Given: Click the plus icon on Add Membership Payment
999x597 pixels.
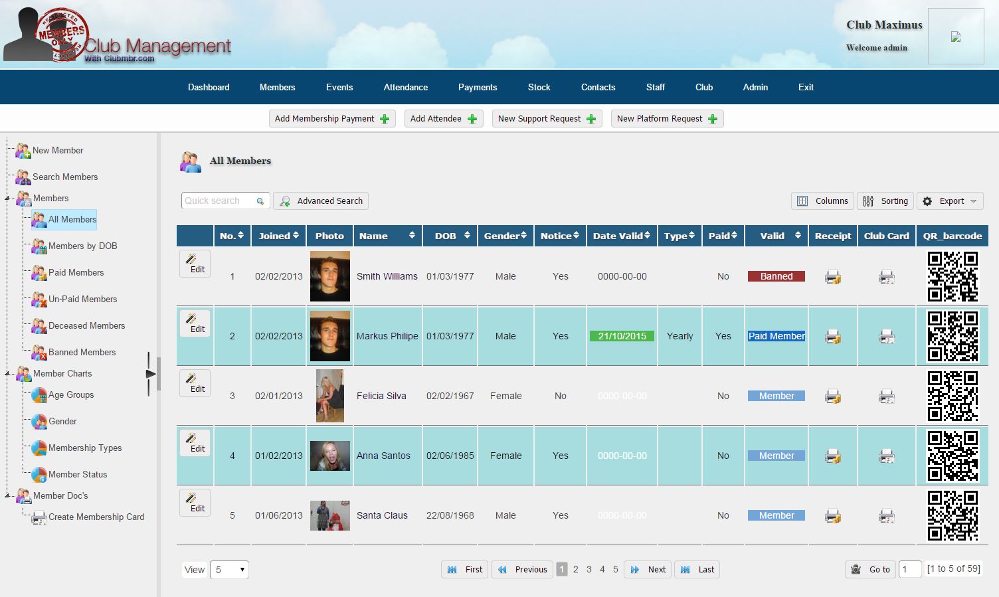Looking at the screenshot, I should [385, 119].
